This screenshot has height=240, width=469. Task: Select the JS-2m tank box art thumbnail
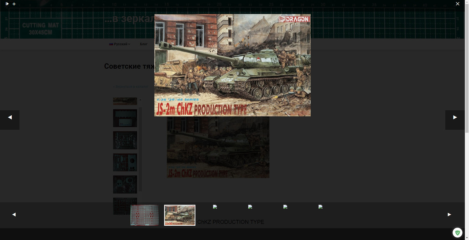coord(180,215)
